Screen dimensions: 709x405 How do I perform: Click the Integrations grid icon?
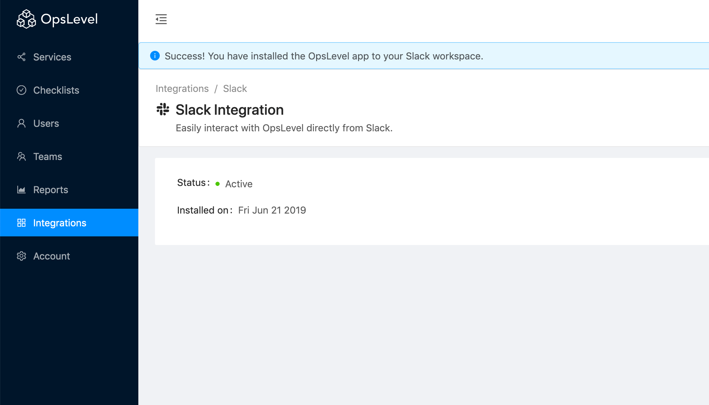tap(21, 223)
